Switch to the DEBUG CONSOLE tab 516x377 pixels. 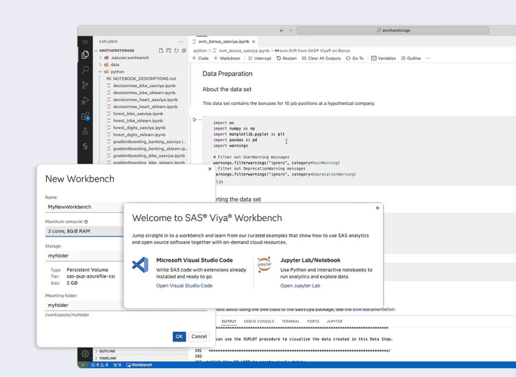coord(259,322)
